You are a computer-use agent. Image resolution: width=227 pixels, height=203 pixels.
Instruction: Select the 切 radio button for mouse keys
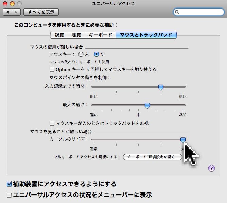[96, 54]
